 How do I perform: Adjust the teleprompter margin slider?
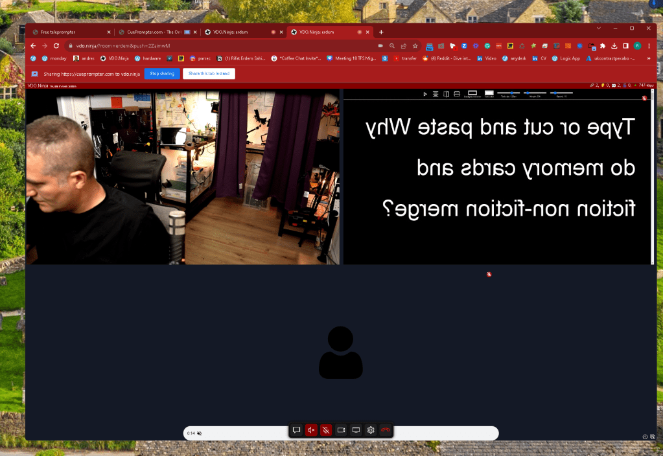coord(535,93)
